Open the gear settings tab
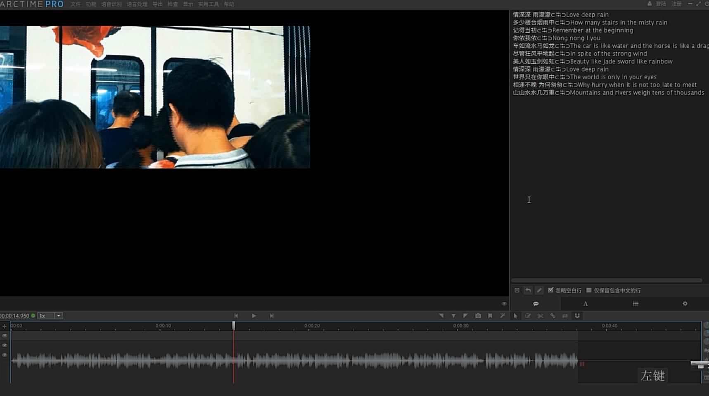 click(685, 304)
